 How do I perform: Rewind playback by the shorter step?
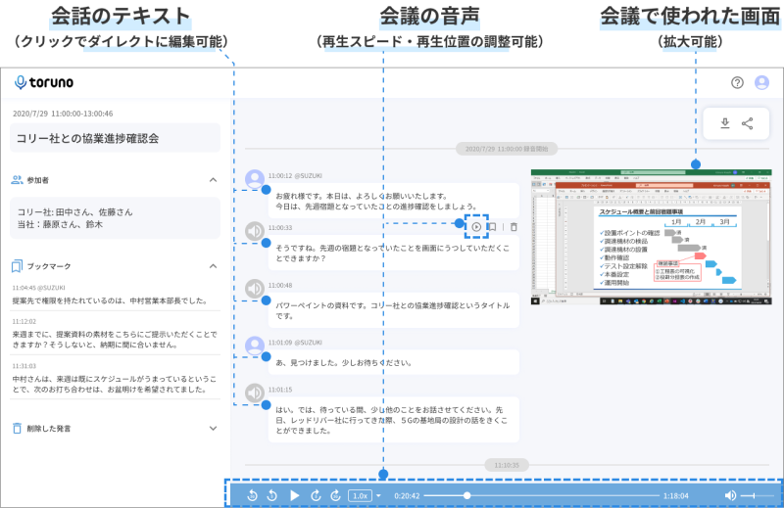[x=272, y=495]
